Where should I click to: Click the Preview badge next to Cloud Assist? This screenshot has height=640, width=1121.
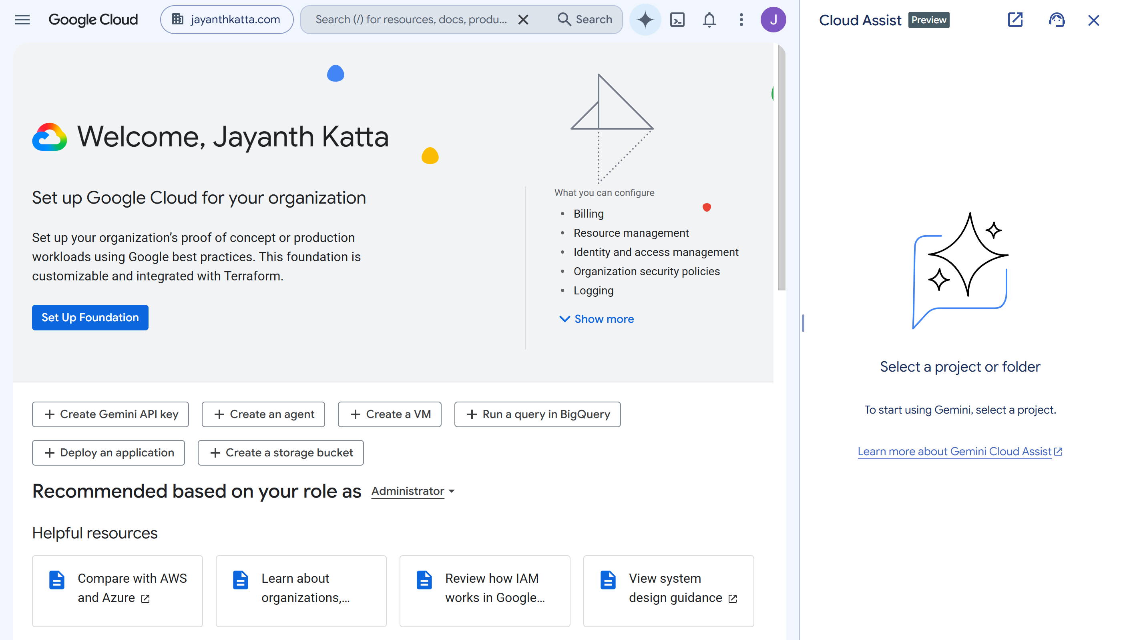coord(928,20)
